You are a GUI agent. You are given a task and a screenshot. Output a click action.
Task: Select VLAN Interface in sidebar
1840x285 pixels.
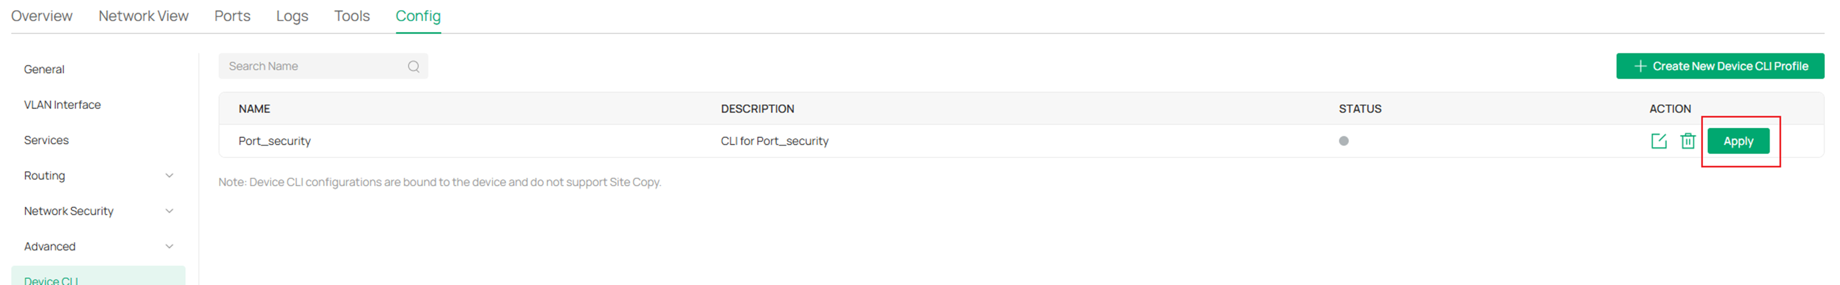(x=62, y=105)
